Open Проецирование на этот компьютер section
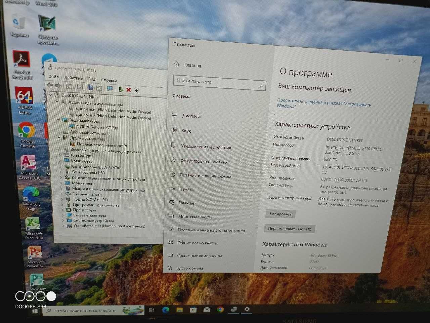This screenshot has width=430, height=323. point(211,230)
